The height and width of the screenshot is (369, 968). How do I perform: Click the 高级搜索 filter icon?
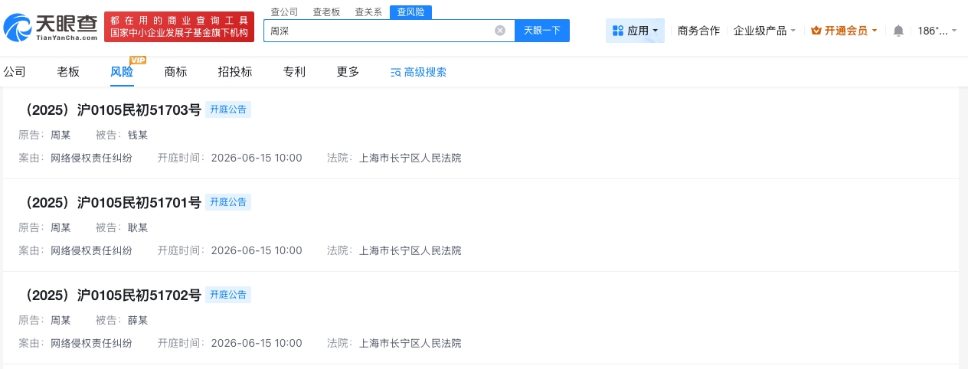pyautogui.click(x=395, y=72)
